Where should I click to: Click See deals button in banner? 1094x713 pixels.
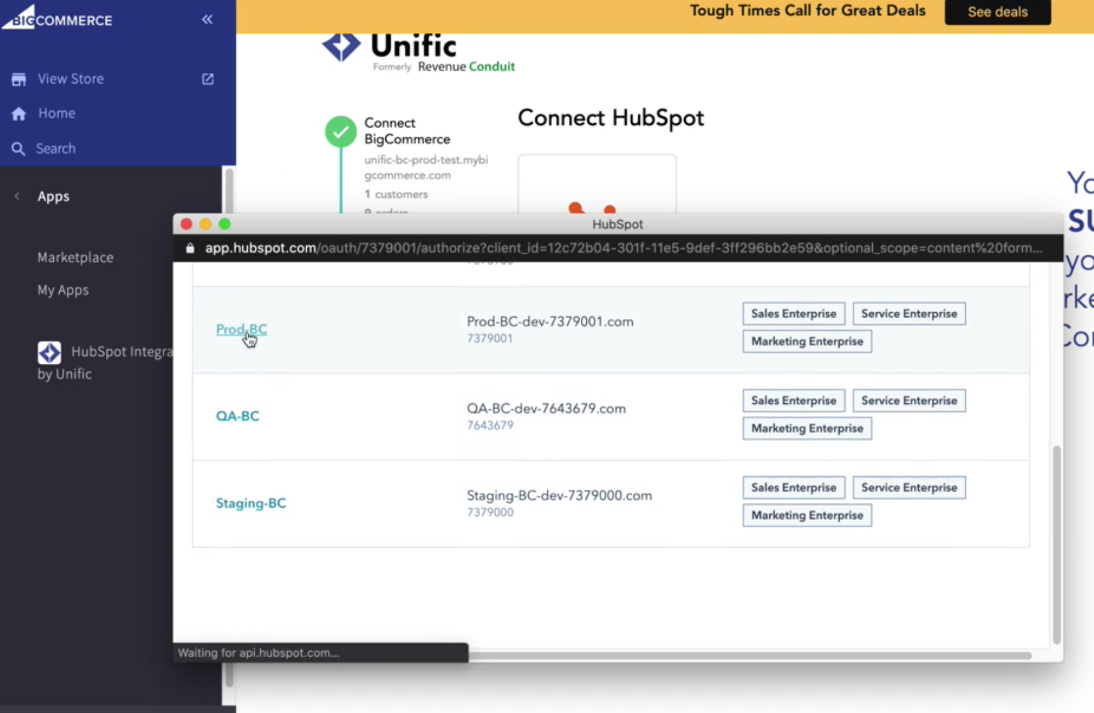click(x=998, y=12)
